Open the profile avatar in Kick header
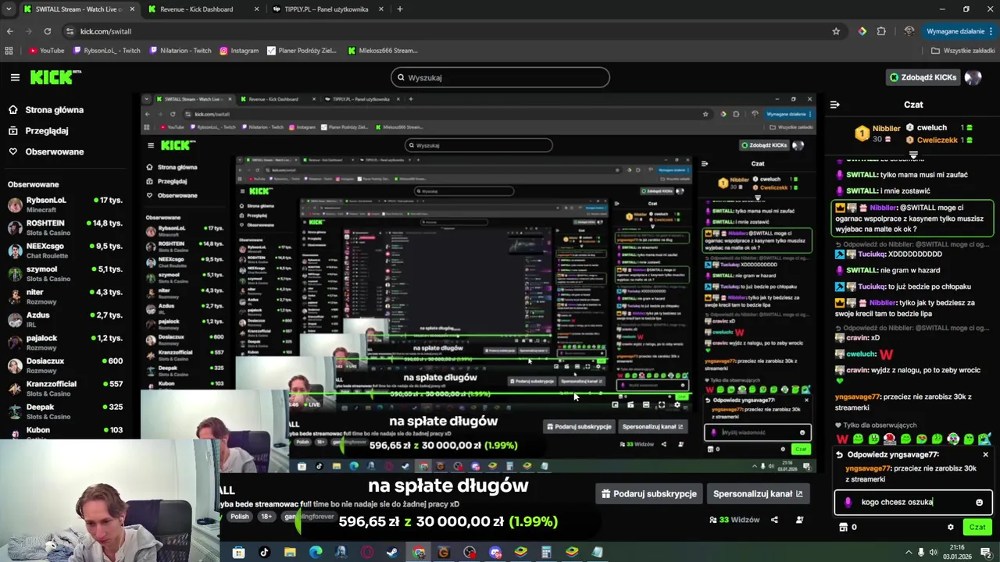The image size is (1000, 562). coord(973,77)
